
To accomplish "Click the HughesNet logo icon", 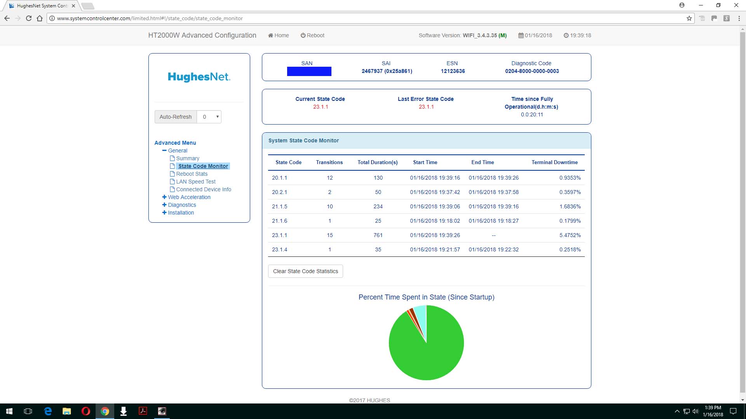I will click(x=199, y=77).
